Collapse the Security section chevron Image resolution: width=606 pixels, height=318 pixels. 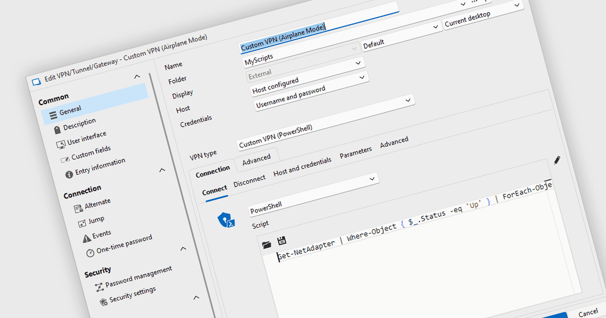point(183,248)
